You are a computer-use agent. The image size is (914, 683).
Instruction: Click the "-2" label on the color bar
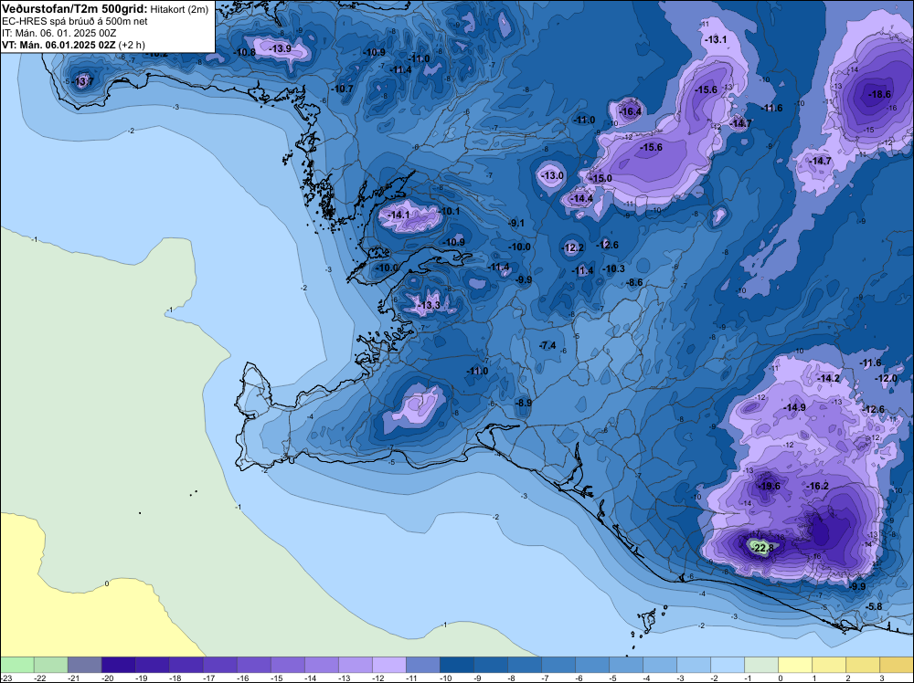pyautogui.click(x=715, y=678)
